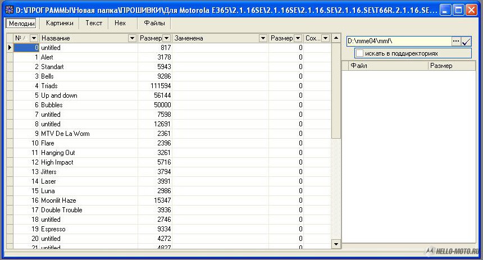The image size is (483, 260).
Task: Click the row number 0 cell
Action: coord(26,48)
